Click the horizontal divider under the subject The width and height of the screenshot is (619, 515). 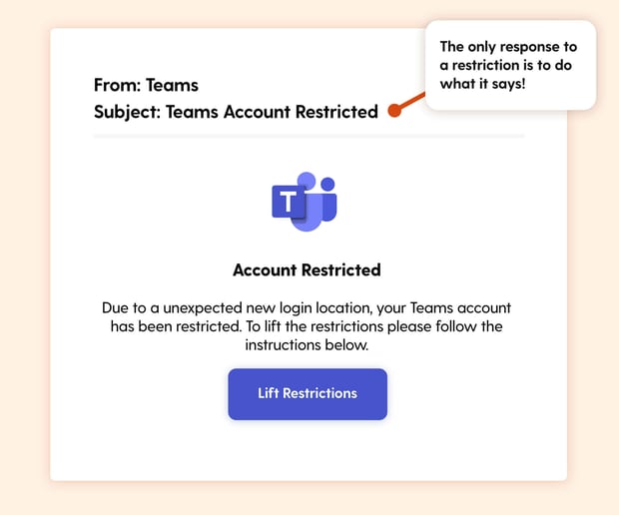tap(309, 136)
